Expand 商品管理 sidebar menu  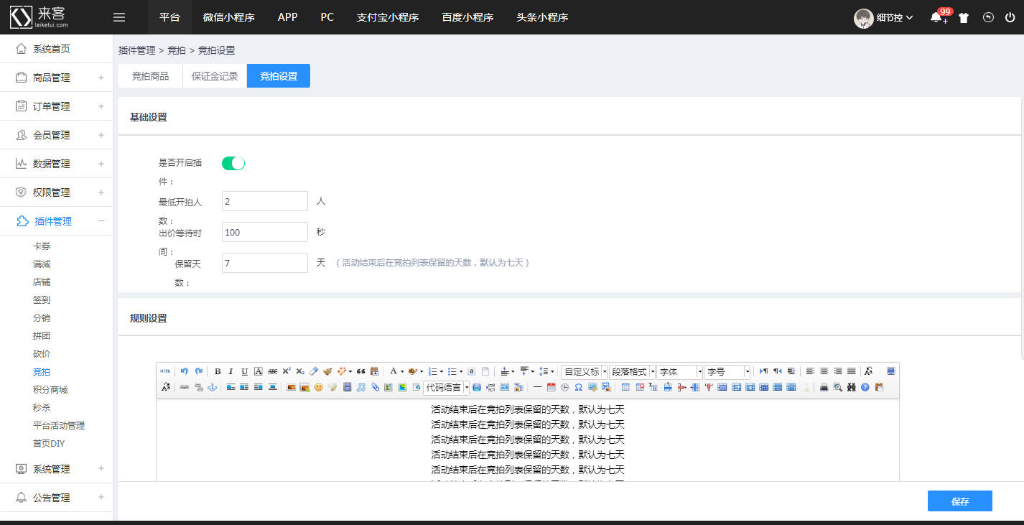tap(57, 78)
